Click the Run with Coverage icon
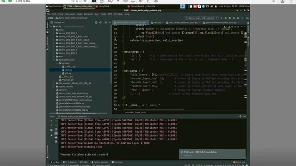The height and width of the screenshot is (166, 296). coord(230,18)
